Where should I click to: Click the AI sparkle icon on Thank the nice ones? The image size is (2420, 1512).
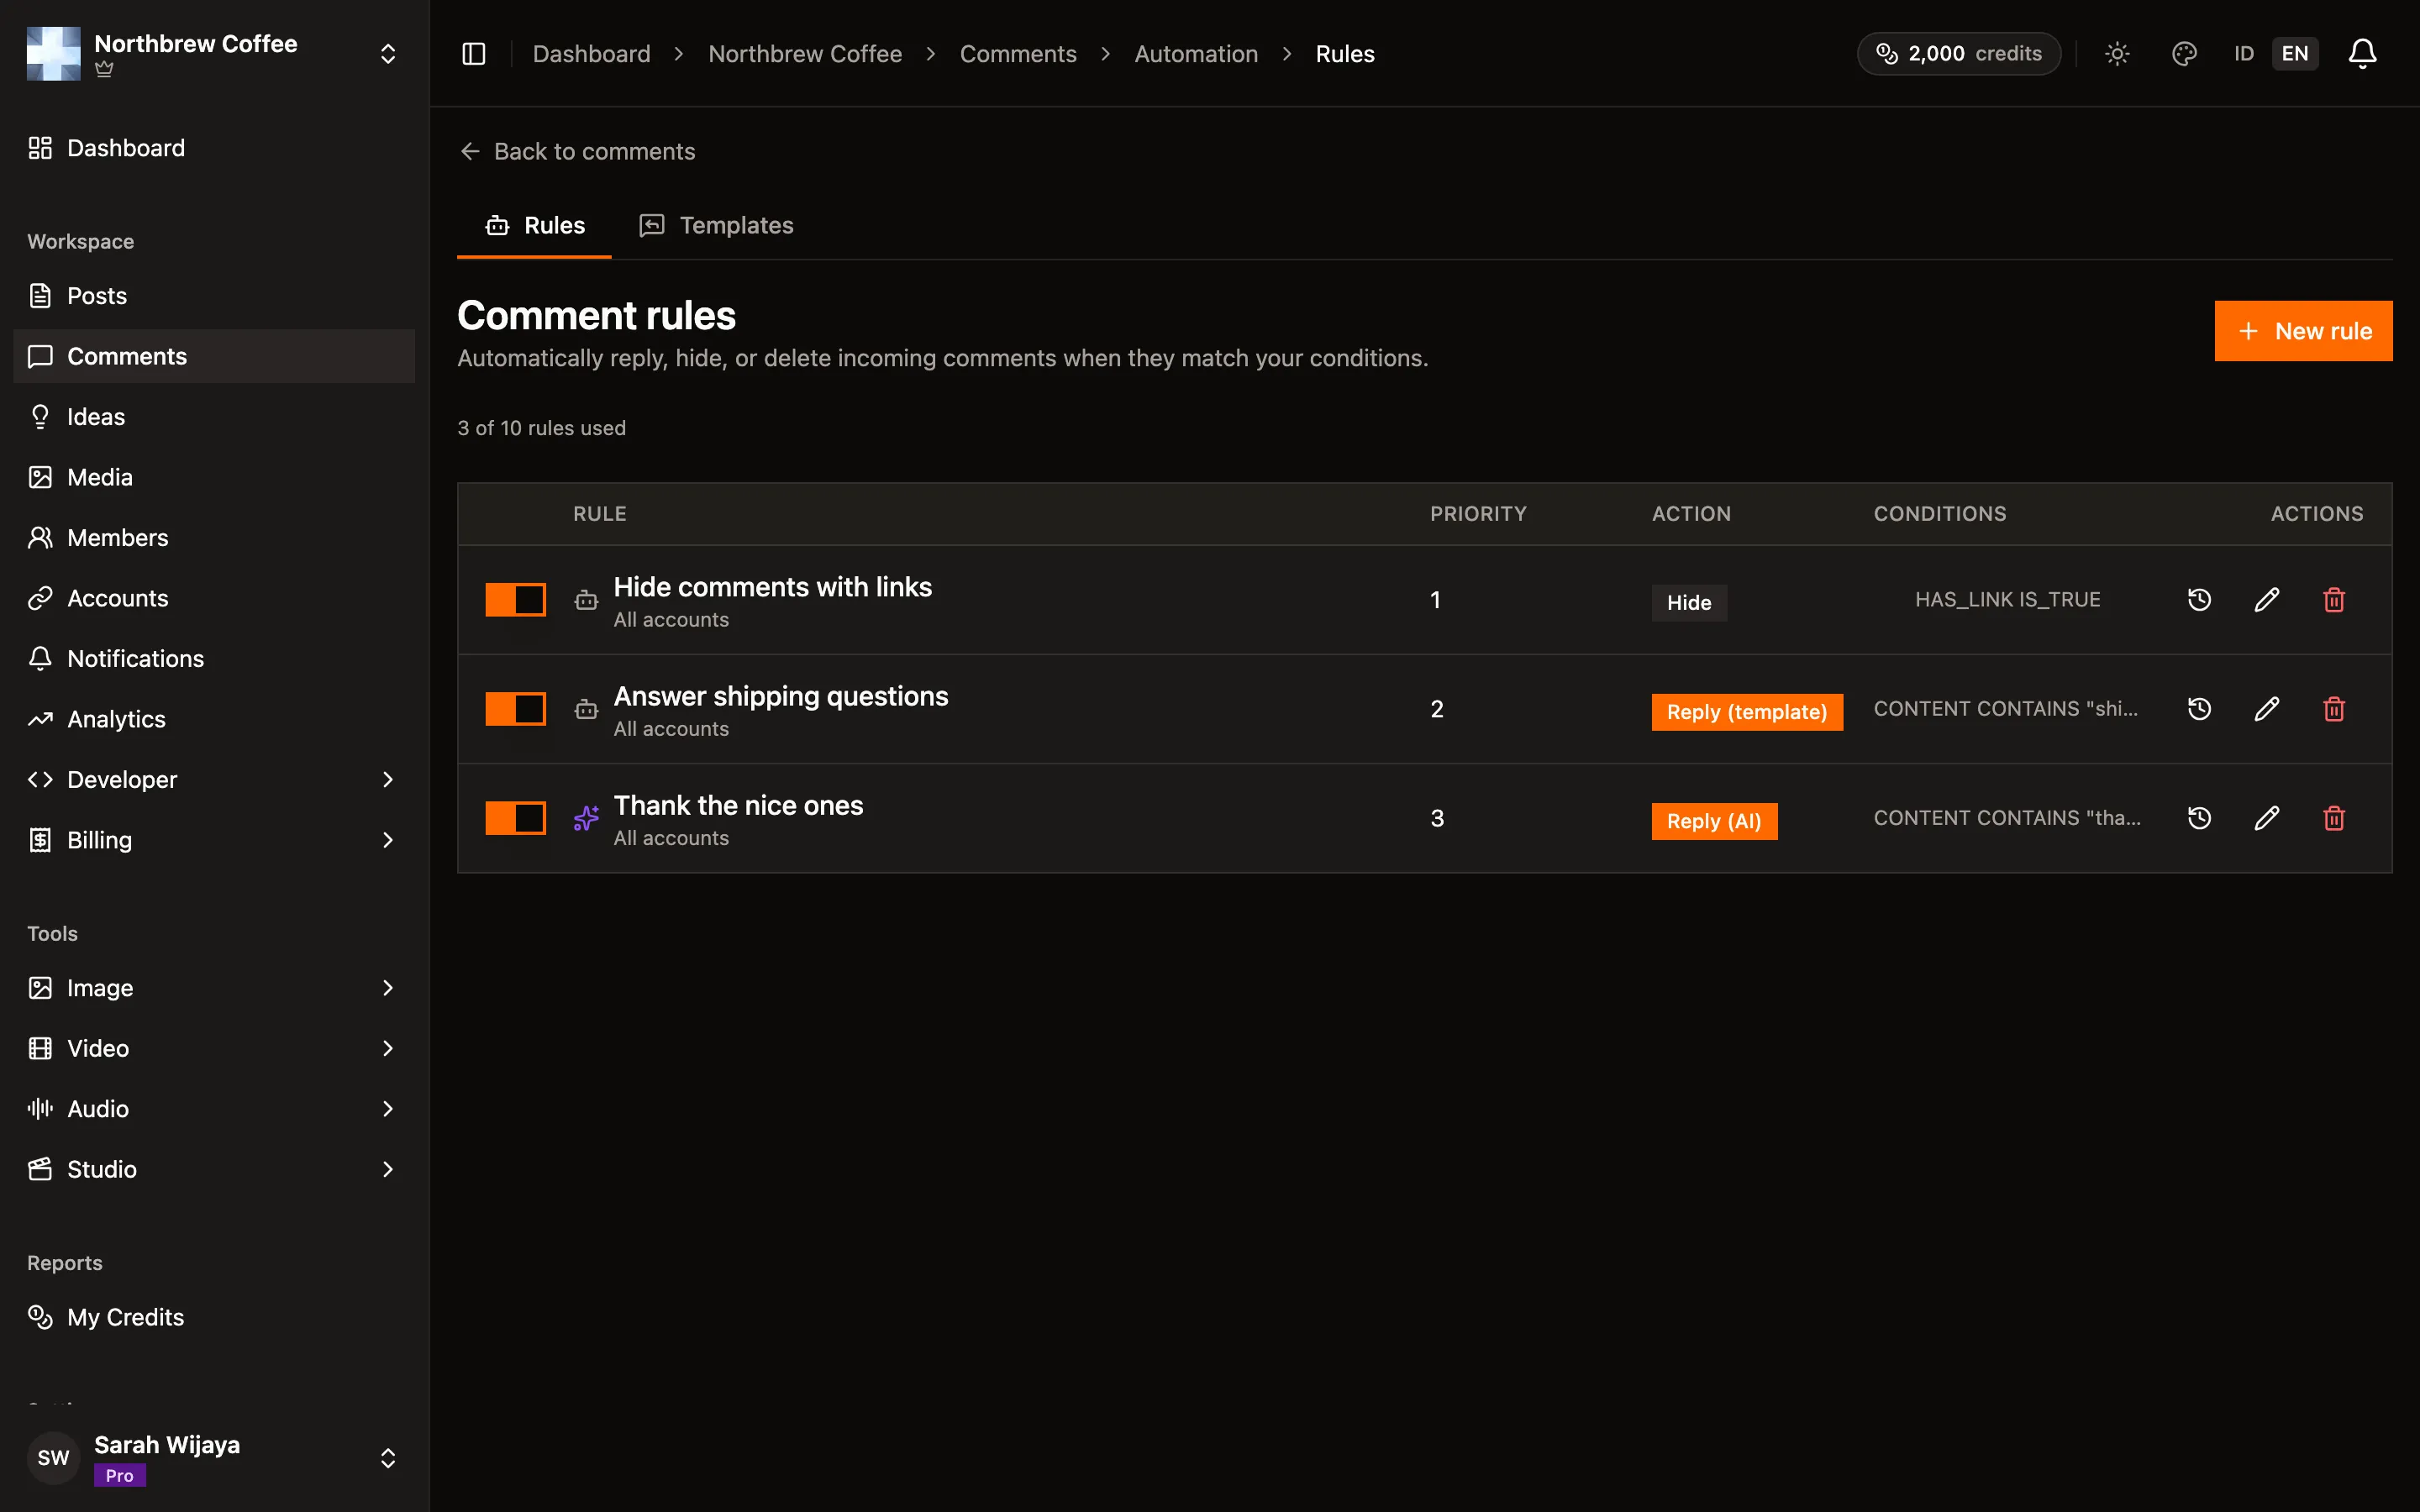586,818
